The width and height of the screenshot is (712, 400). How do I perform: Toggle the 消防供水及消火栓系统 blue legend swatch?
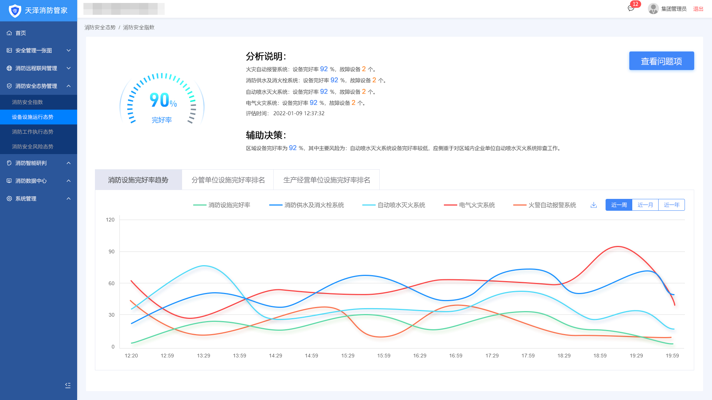click(276, 205)
